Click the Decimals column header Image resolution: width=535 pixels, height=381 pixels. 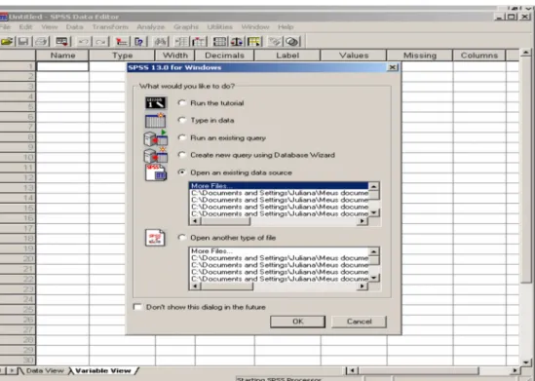point(224,56)
